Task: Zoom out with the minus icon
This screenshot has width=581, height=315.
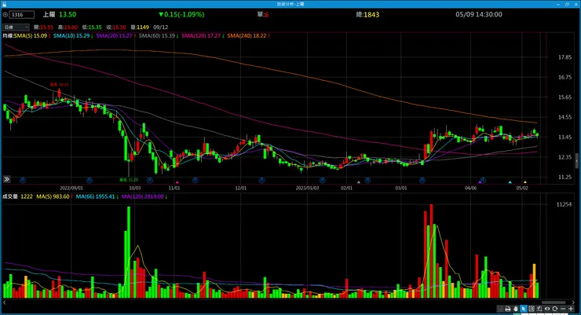Action: pos(563,309)
